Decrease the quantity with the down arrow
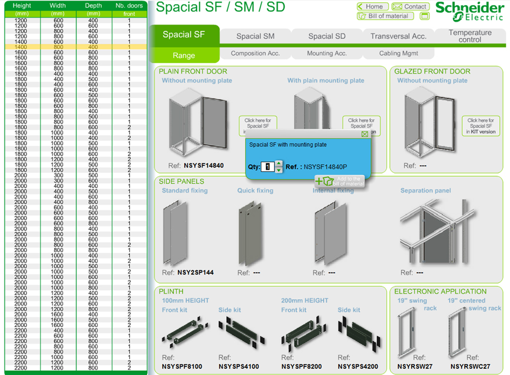Viewport: 510px width, 375px height. coord(279,170)
